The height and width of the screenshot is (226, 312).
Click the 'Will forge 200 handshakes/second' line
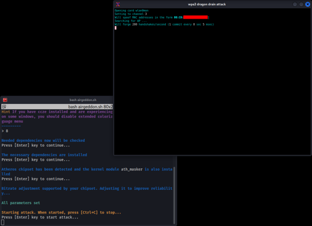point(164,24)
